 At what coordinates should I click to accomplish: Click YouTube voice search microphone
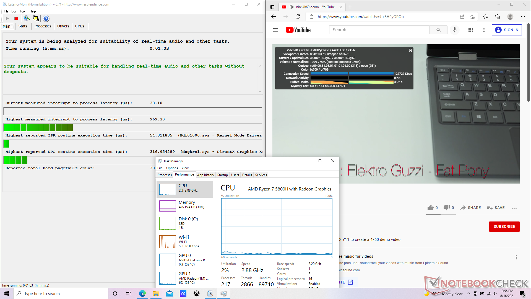454,30
